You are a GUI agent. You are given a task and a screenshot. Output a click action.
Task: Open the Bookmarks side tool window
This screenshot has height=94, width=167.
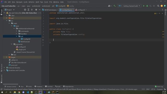[x=1, y=79]
